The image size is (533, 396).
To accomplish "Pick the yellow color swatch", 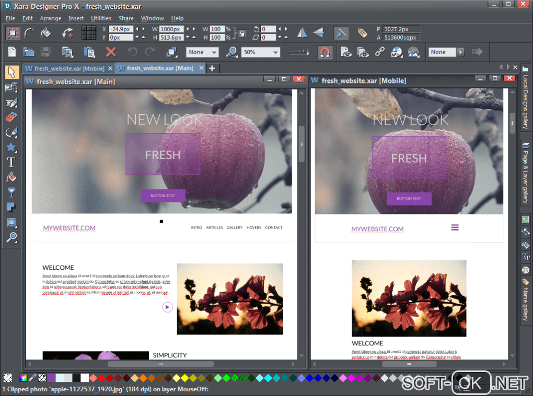I will (184, 378).
